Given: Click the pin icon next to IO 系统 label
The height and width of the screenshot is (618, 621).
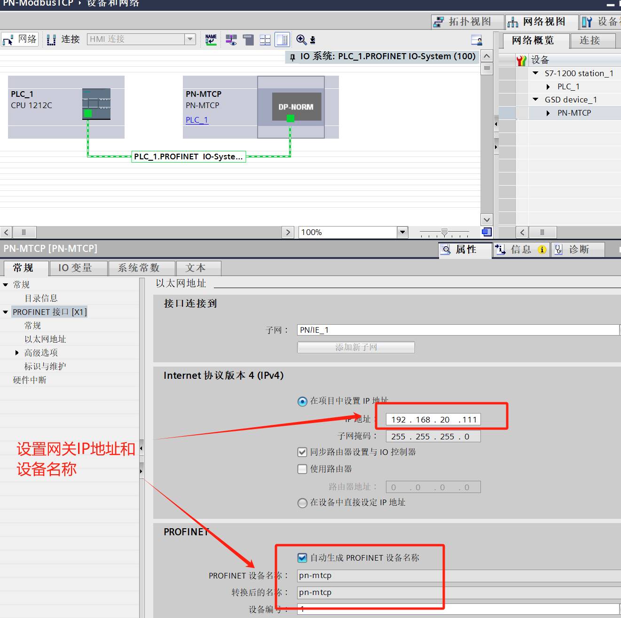Looking at the screenshot, I should point(292,57).
